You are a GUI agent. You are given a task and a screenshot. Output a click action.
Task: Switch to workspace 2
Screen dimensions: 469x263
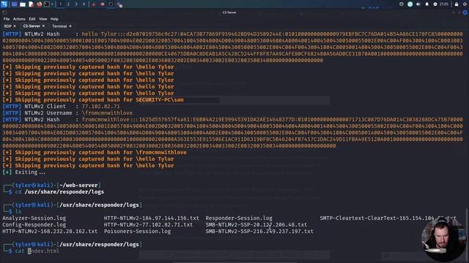point(68,4)
